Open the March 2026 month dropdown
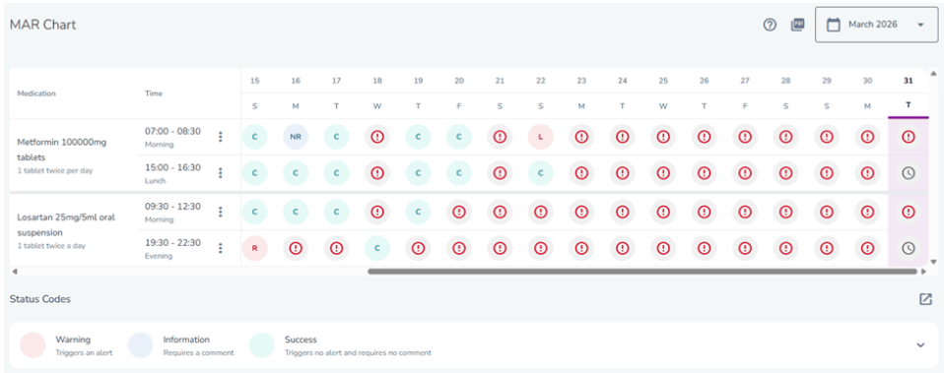Screen dimensions: 944x373 point(877,25)
